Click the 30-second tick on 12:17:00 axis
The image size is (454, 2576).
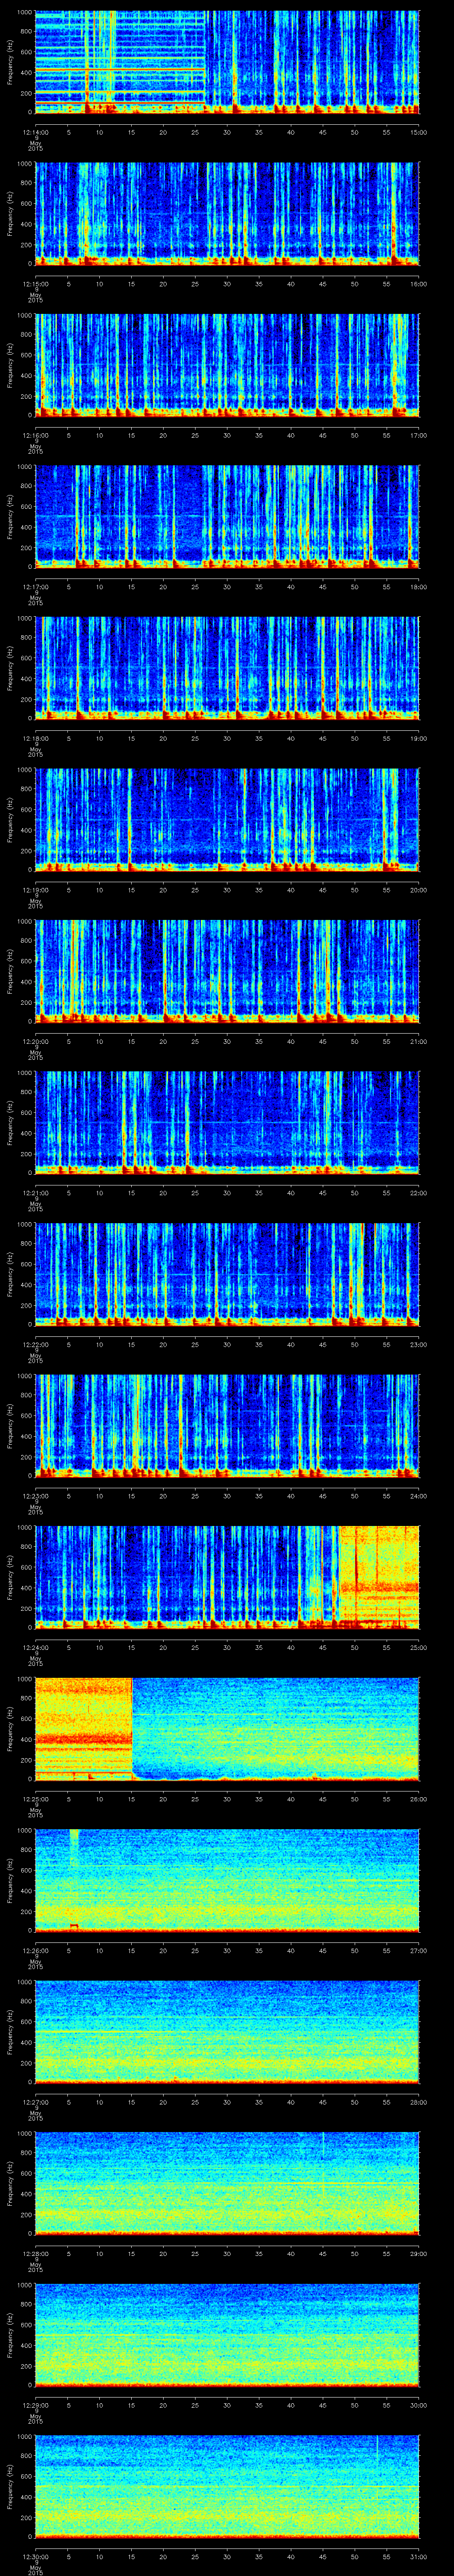tap(227, 587)
